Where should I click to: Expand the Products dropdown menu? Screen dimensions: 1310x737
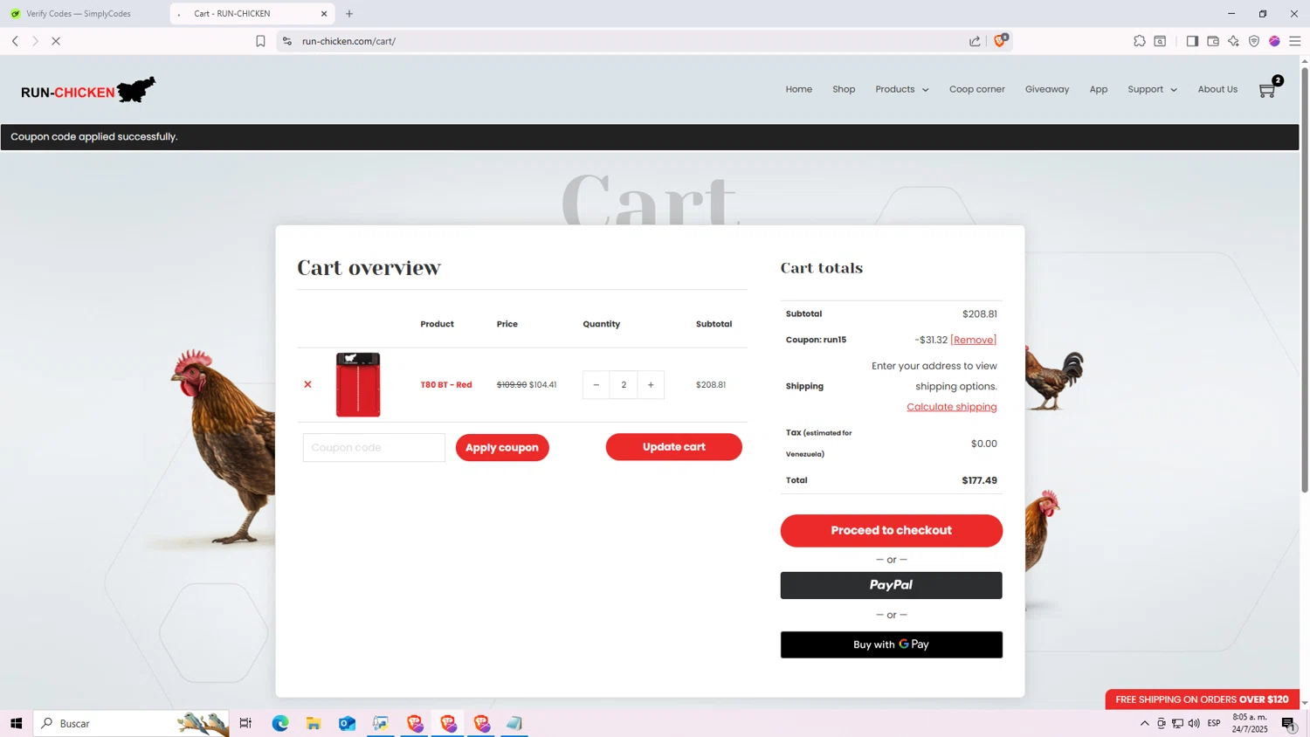click(x=902, y=89)
